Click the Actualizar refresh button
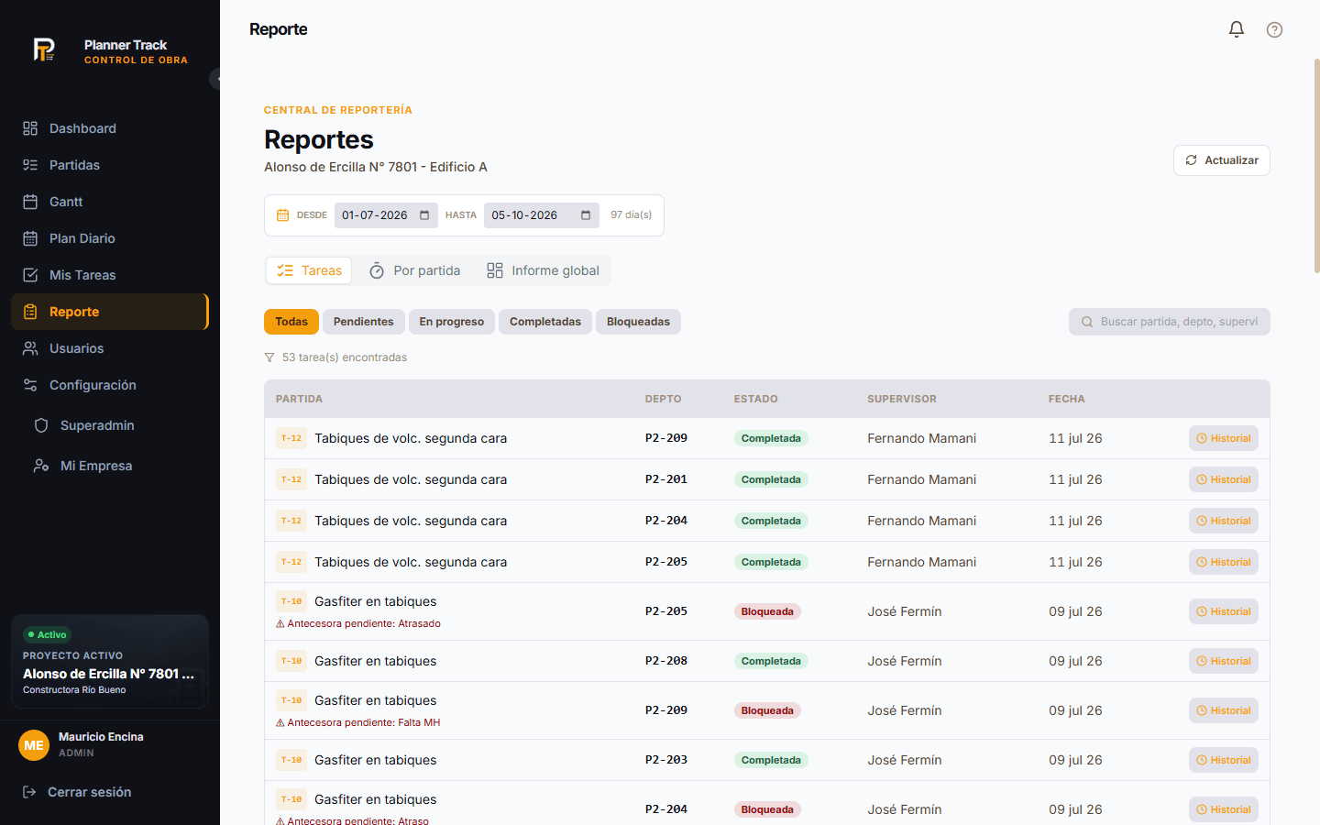Image resolution: width=1320 pixels, height=825 pixels. 1222,160
